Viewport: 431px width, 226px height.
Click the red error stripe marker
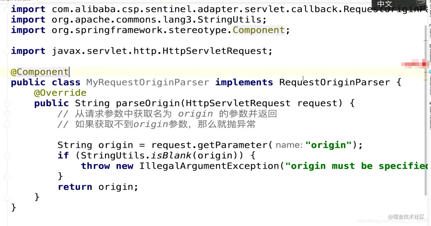click(424, 64)
